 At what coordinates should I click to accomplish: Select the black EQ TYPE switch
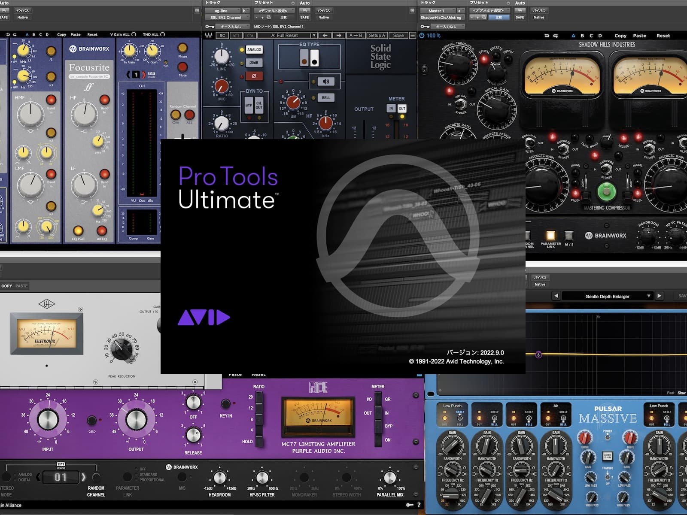pyautogui.click(x=314, y=58)
